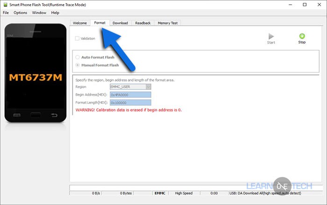
Task: Select Manual Format Flash radio button
Action: pos(78,65)
